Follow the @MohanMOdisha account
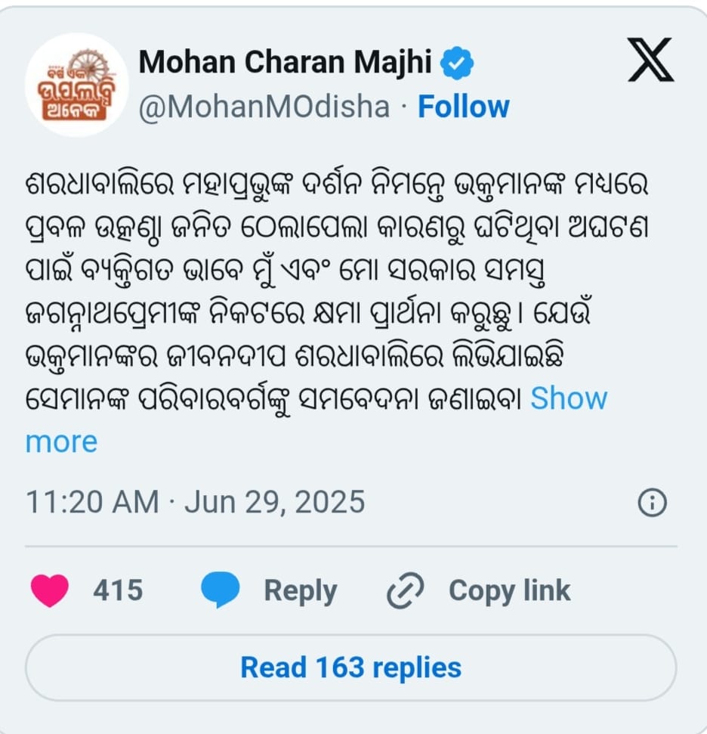The image size is (707, 734). pyautogui.click(x=464, y=107)
